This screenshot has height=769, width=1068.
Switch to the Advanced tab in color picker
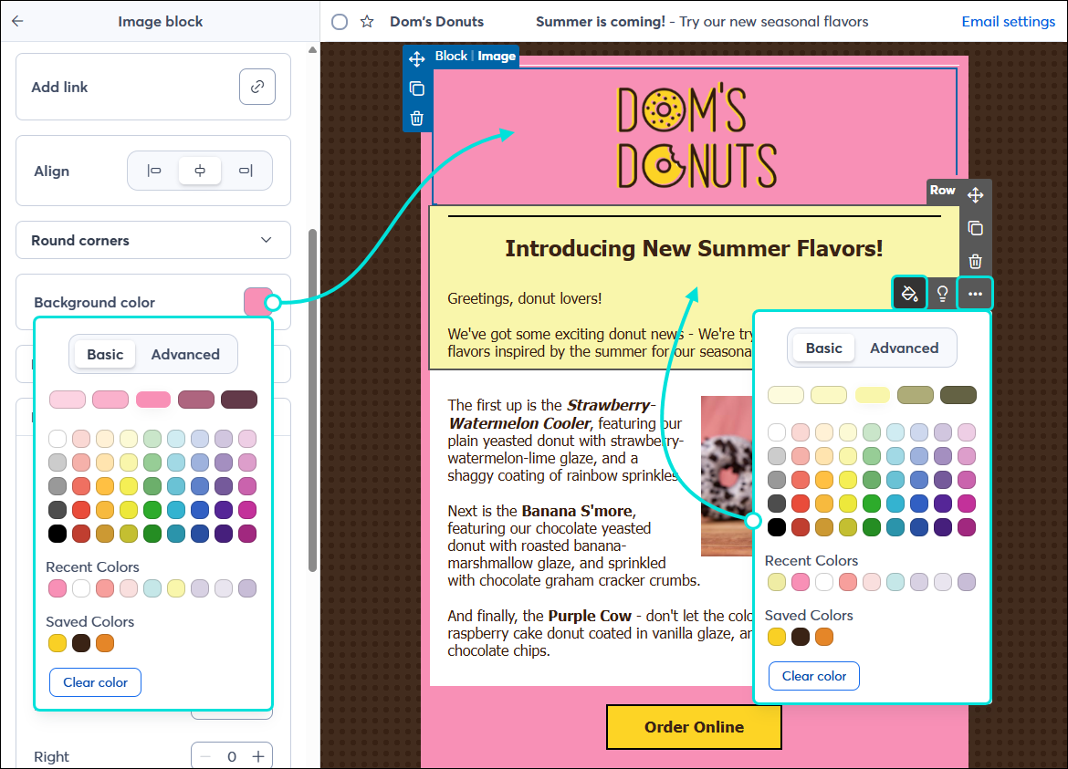[x=185, y=354]
